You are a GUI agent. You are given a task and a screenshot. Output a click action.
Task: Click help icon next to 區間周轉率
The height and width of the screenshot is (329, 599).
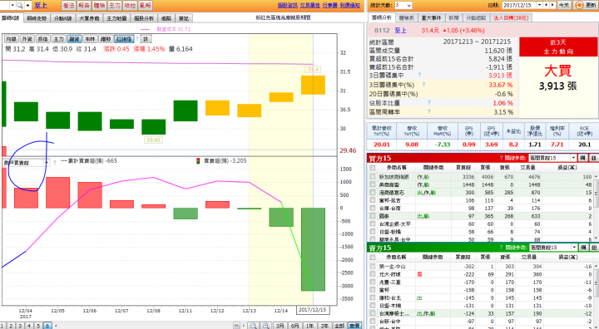429,111
